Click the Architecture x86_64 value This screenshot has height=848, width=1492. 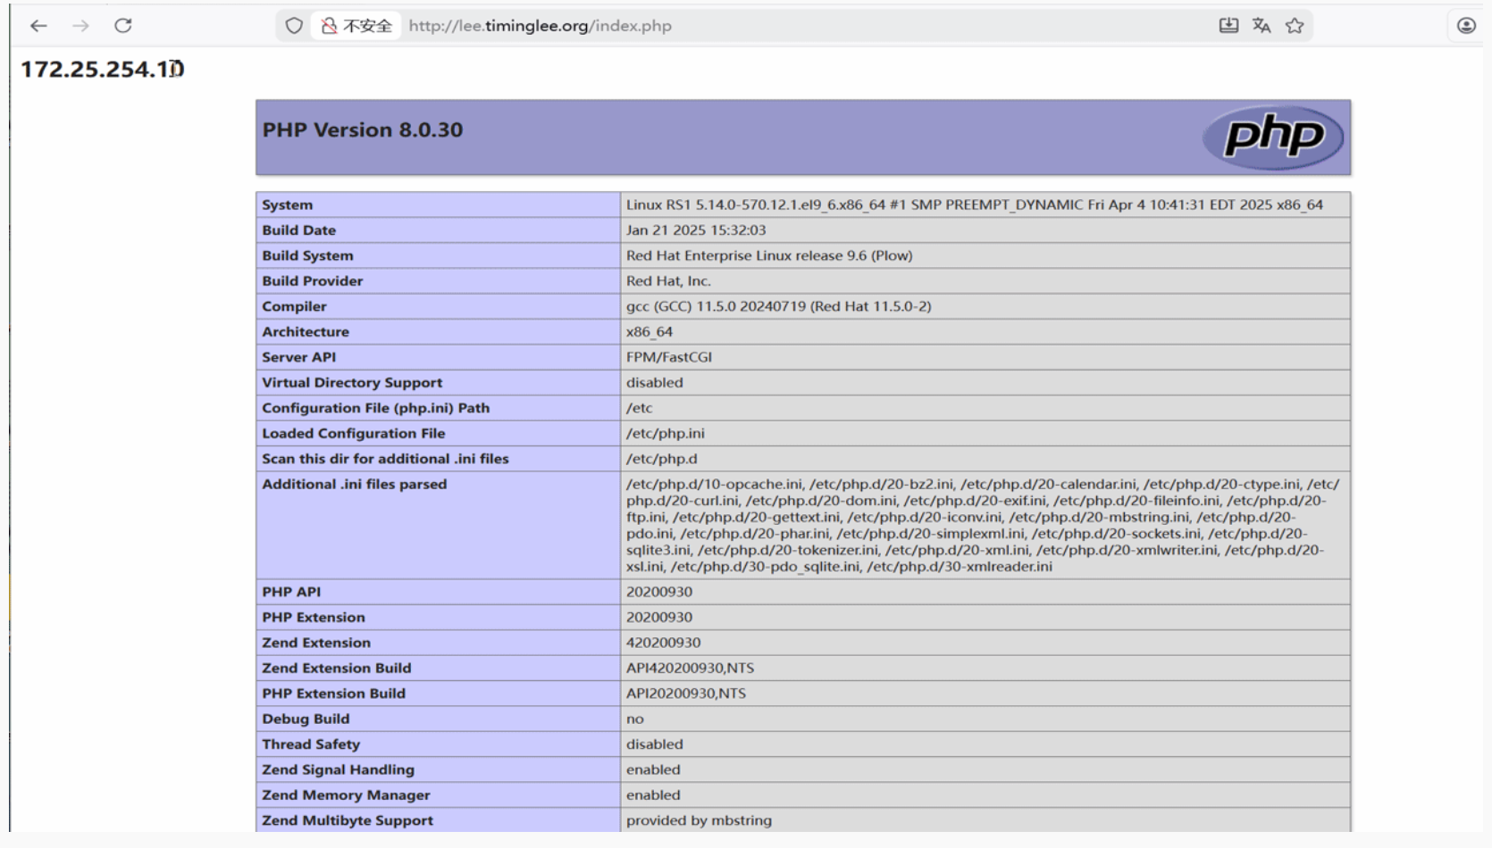650,332
